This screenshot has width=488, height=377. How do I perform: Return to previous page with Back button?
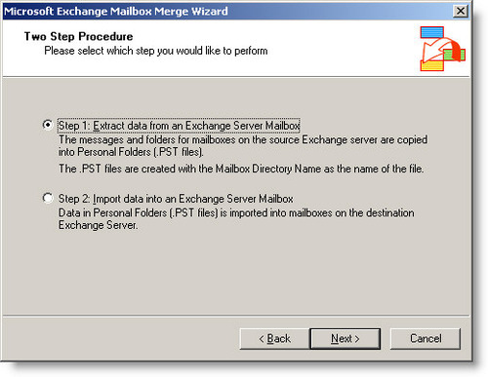pos(274,339)
